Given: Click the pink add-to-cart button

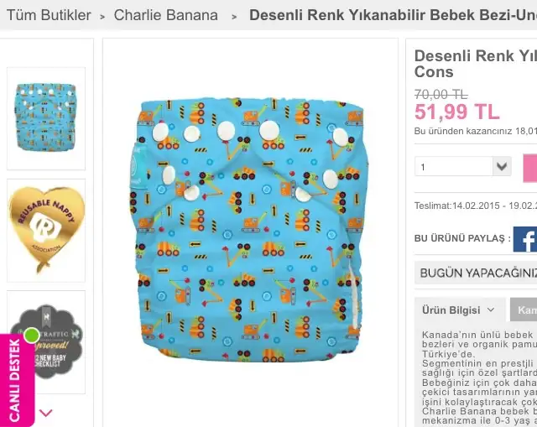Looking at the screenshot, I should pyautogui.click(x=530, y=168).
